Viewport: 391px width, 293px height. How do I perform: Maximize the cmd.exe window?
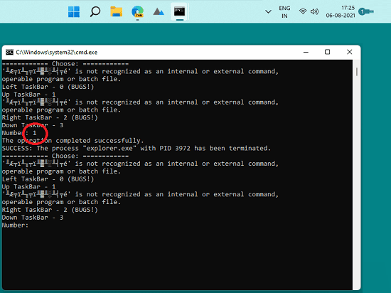point(328,52)
